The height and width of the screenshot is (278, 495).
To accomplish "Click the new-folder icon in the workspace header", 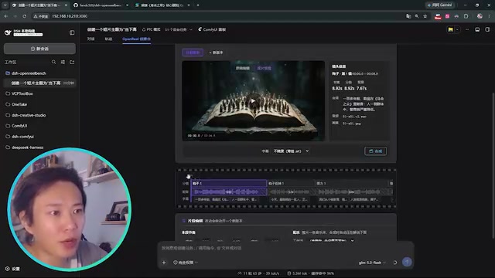I will click(72, 62).
